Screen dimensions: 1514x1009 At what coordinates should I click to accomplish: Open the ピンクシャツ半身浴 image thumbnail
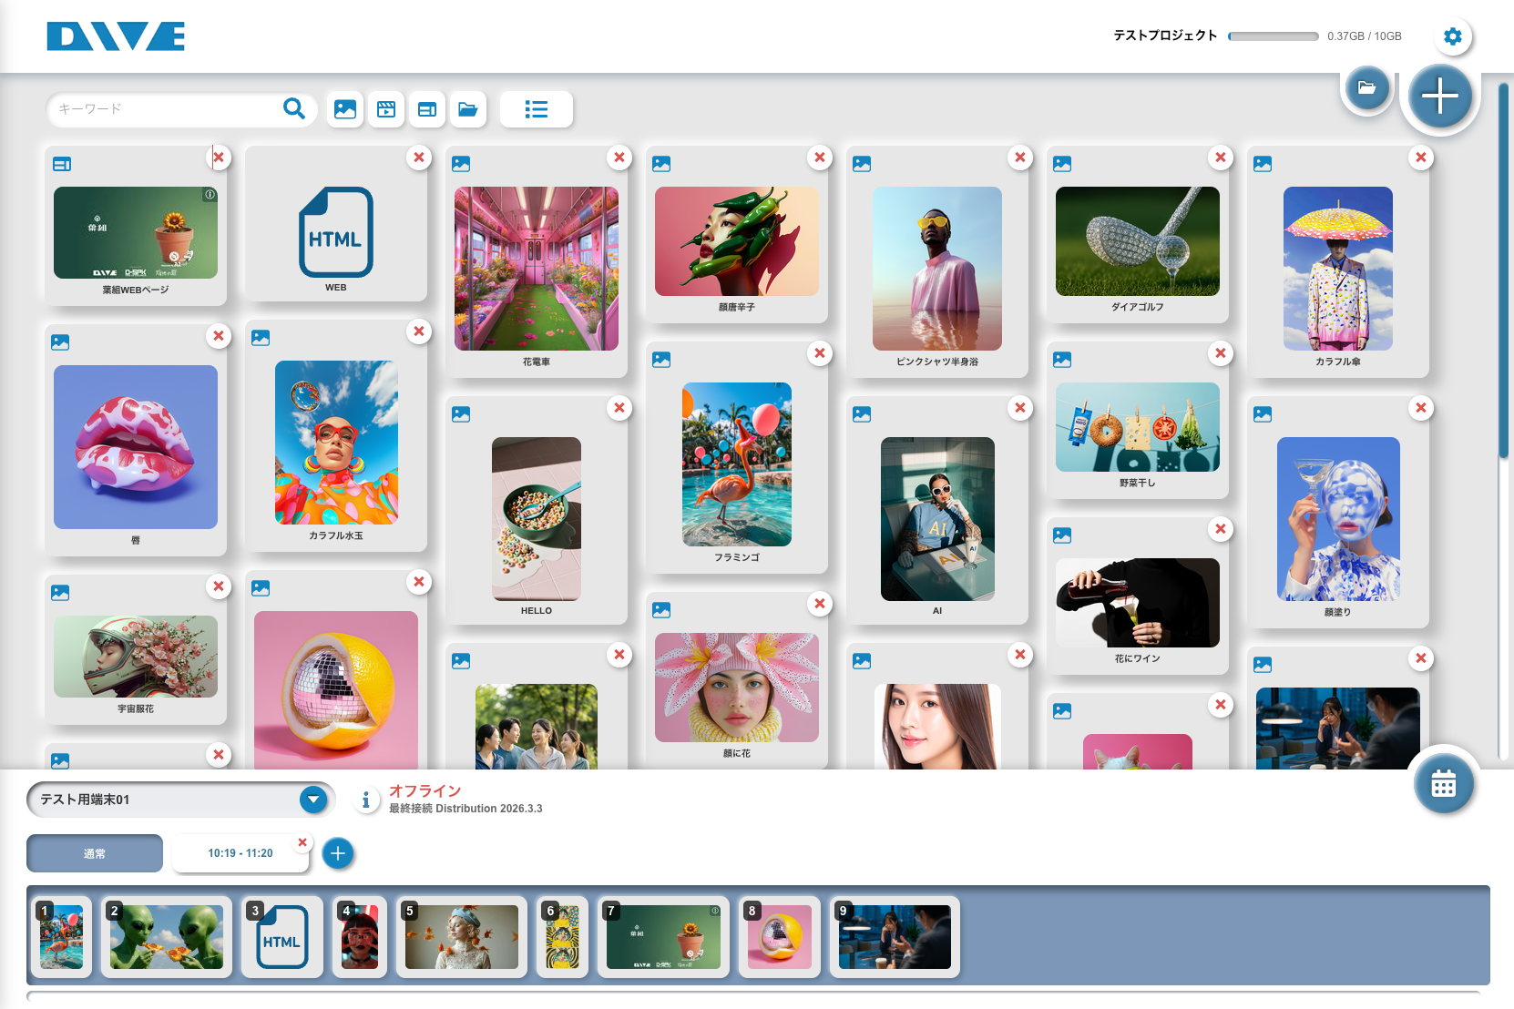pyautogui.click(x=937, y=269)
